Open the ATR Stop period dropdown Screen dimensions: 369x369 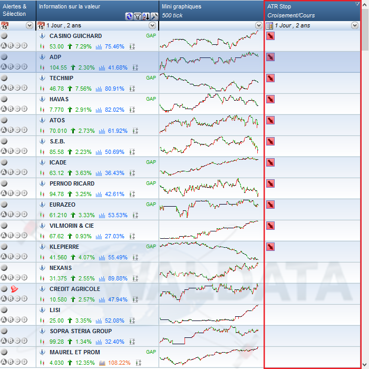click(355, 25)
